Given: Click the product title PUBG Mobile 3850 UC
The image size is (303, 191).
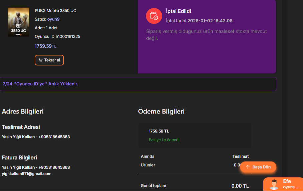Looking at the screenshot, I should coord(55,11).
